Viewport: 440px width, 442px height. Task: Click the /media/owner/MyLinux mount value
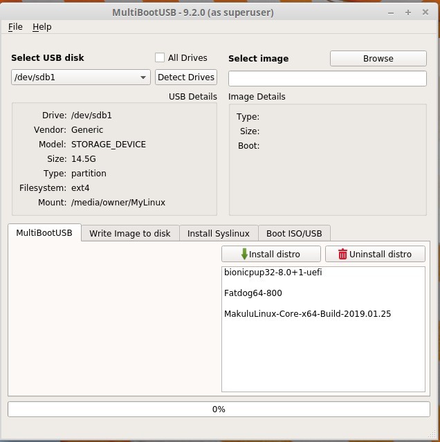[x=118, y=203]
